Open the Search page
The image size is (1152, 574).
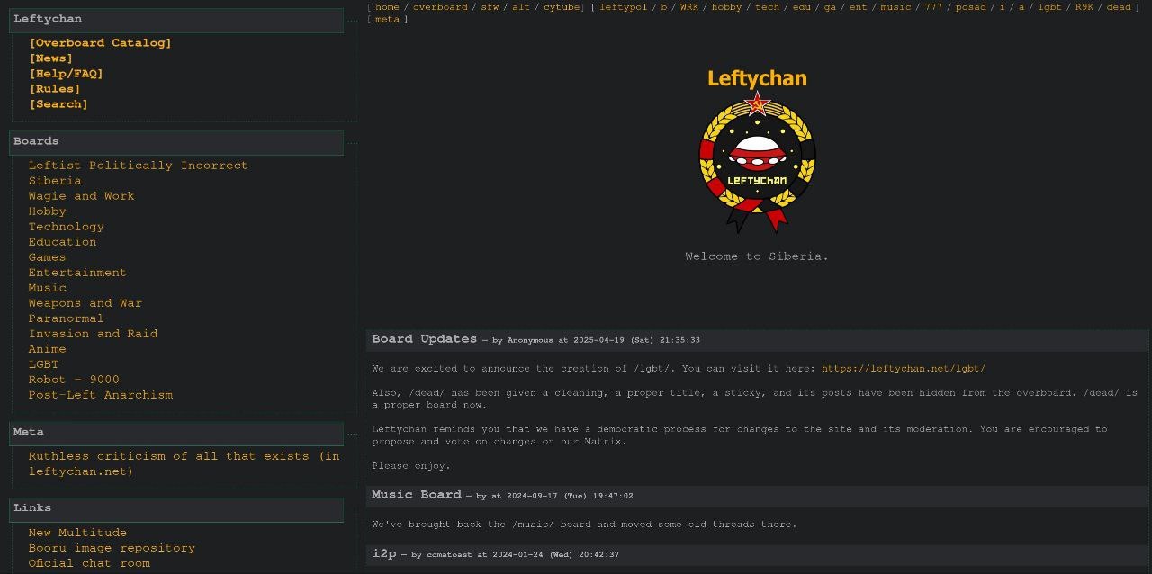point(58,103)
